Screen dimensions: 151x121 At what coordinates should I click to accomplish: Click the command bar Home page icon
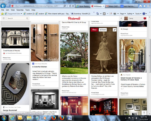(x=98, y=14)
